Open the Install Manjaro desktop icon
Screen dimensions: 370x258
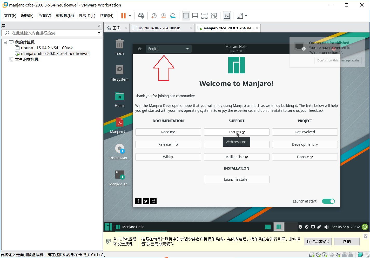pos(119,152)
